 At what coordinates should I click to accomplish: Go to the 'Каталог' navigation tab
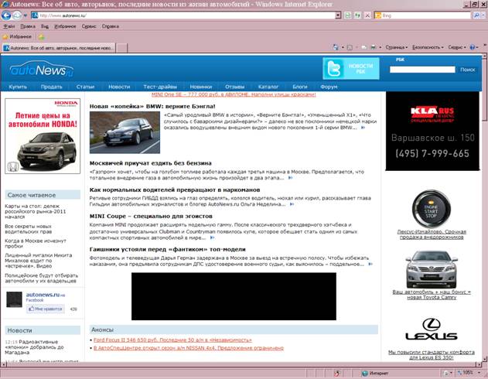(x=268, y=87)
